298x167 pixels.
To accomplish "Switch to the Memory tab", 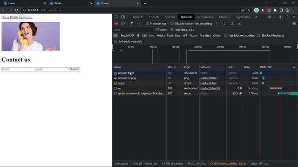I will click(224, 17).
